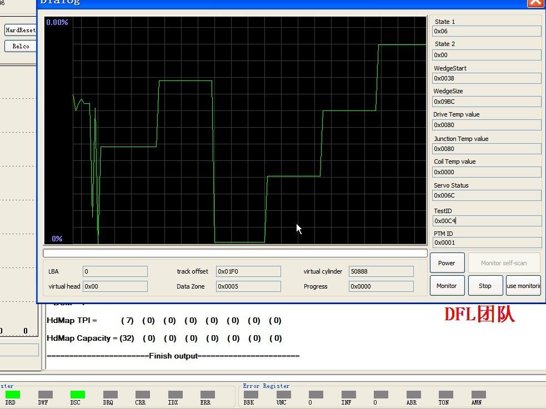The width and height of the screenshot is (546, 409).
Task: Click the Power button
Action: click(447, 263)
